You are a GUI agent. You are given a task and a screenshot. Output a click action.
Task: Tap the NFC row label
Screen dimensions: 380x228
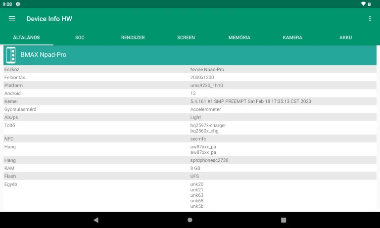[x=9, y=139]
